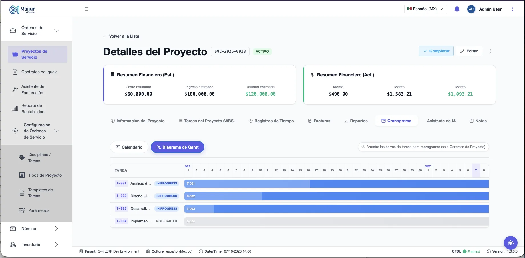Open the Asistente de IA tab
The height and width of the screenshot is (258, 525).
441,121
